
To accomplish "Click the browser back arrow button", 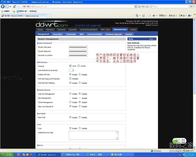I will (3, 6).
